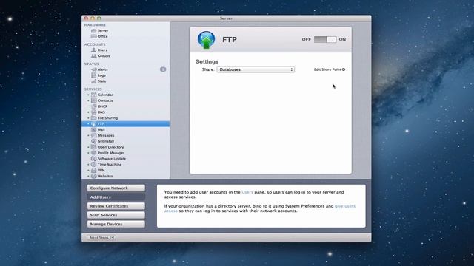The image size is (474, 266).
Task: Click the Review Certificates button
Action: click(116, 206)
